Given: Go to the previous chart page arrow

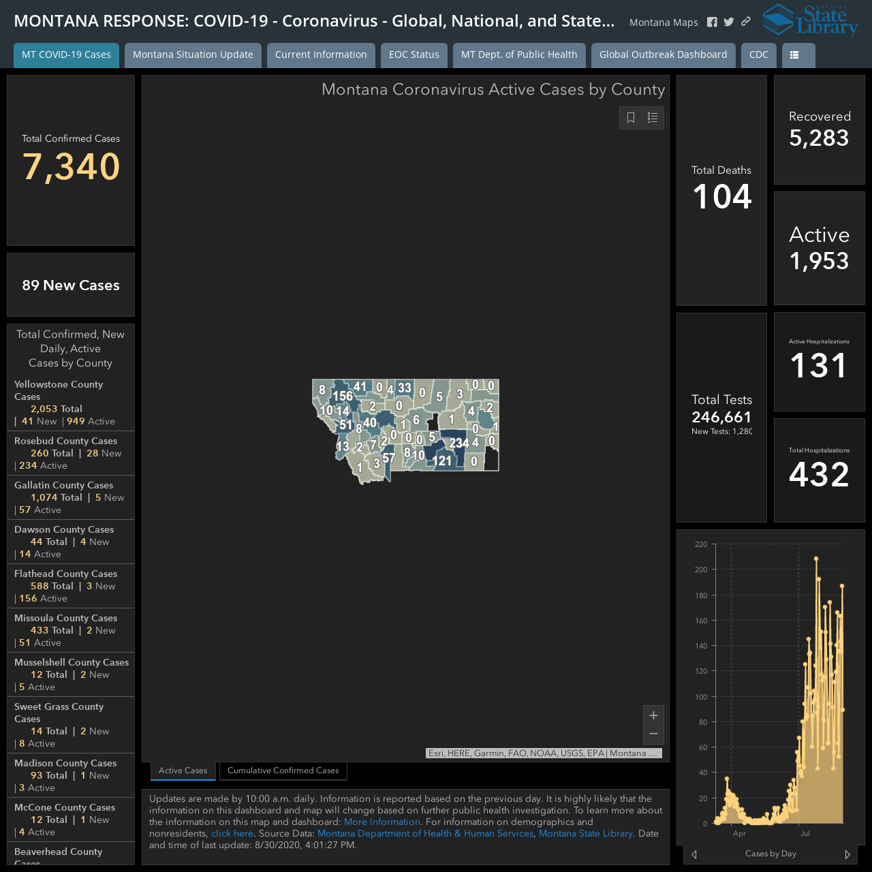Looking at the screenshot, I should 694,854.
